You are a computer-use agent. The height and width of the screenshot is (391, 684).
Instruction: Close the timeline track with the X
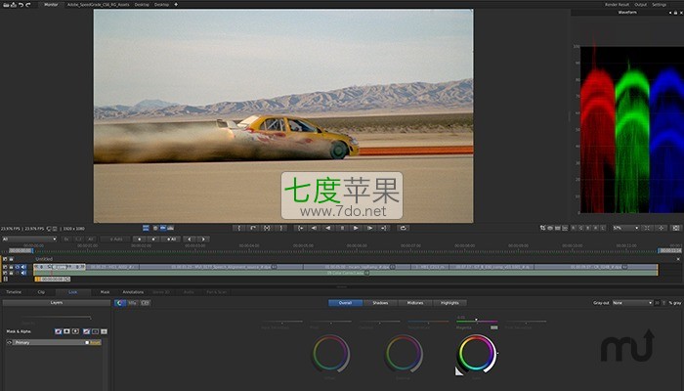(x=678, y=259)
